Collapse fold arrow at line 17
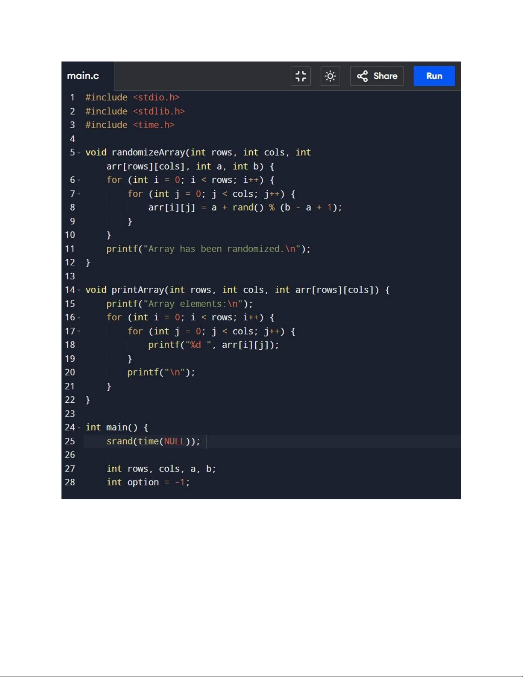 [x=79, y=331]
